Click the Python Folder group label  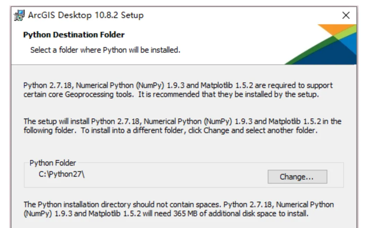[x=53, y=163]
